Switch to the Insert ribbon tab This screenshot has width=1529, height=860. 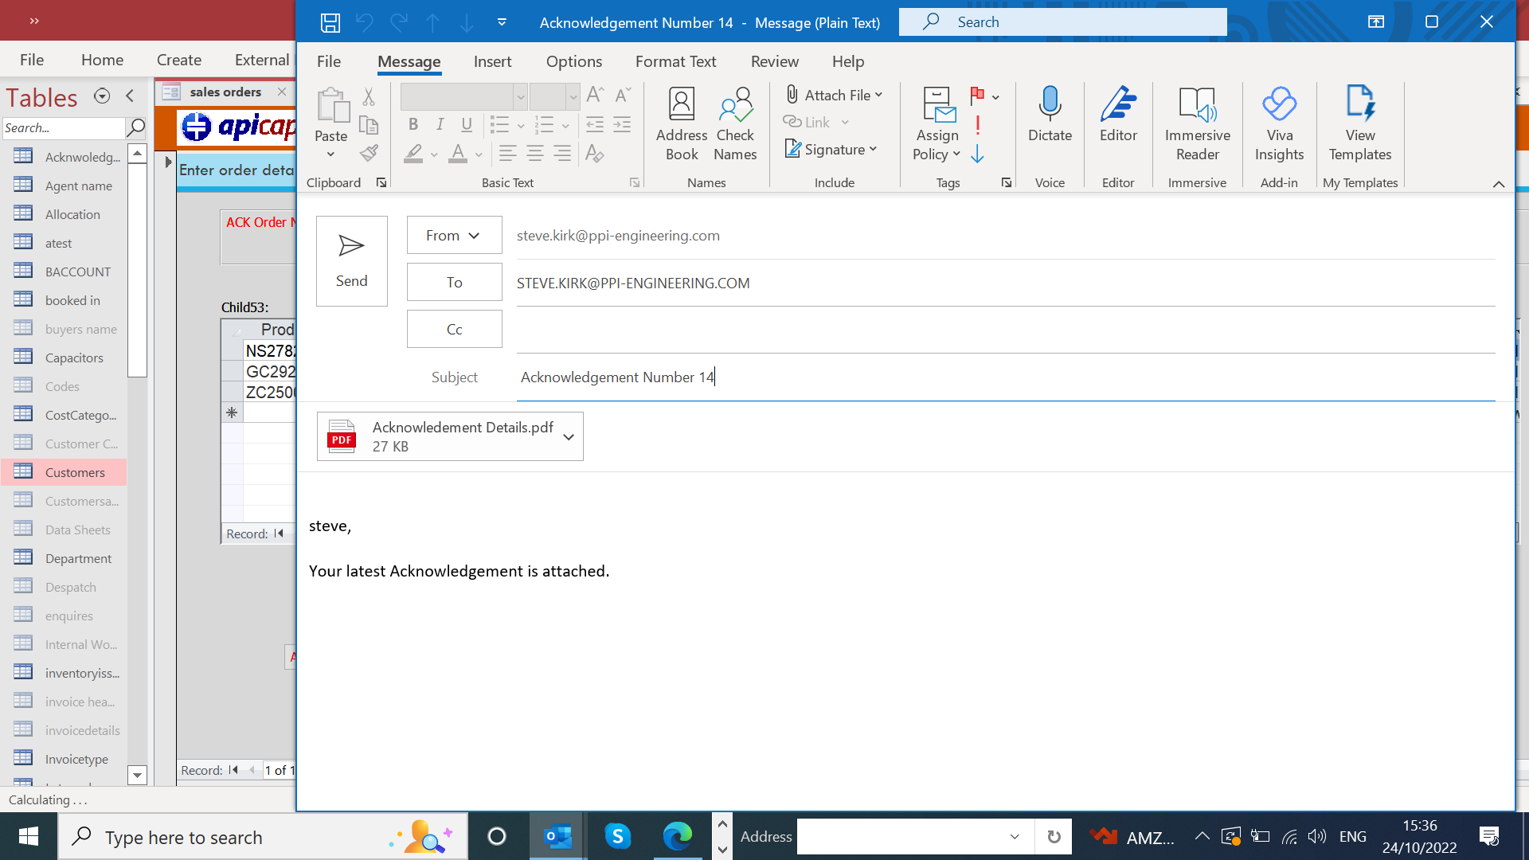point(492,61)
